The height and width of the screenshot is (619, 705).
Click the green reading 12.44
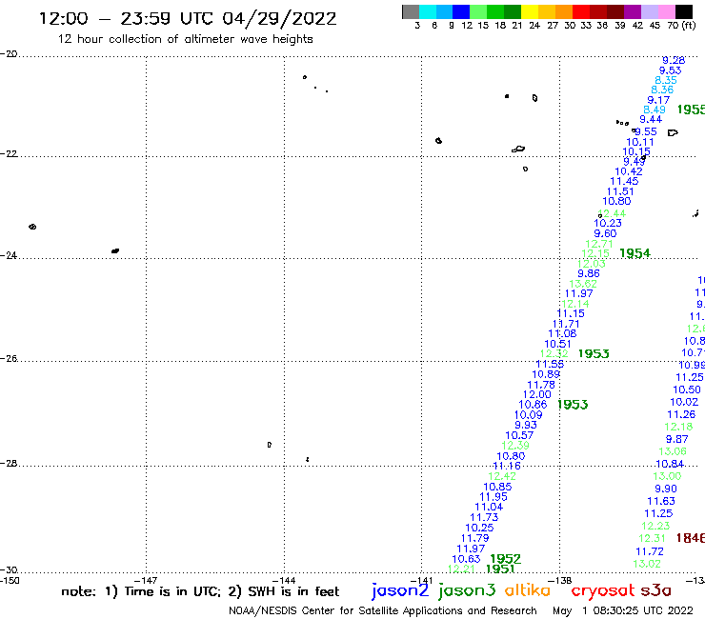[x=612, y=213]
